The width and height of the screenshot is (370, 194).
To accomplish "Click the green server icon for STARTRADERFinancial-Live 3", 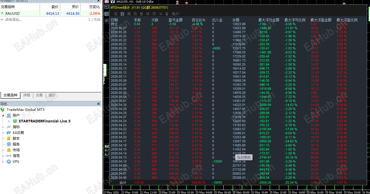I will point(15,121).
